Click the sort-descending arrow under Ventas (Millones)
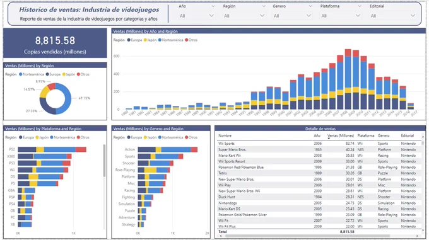429x240 pixels. [x=329, y=139]
